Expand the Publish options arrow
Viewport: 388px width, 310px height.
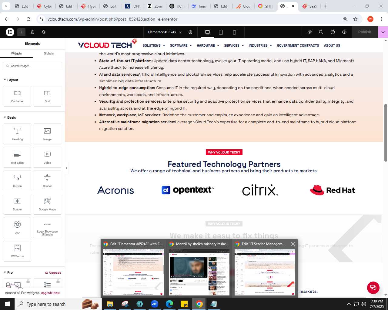tap(383, 32)
